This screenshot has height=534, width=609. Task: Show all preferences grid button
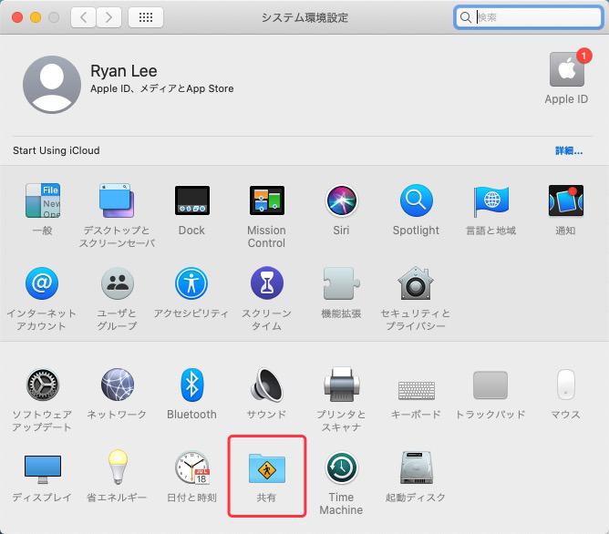click(146, 17)
